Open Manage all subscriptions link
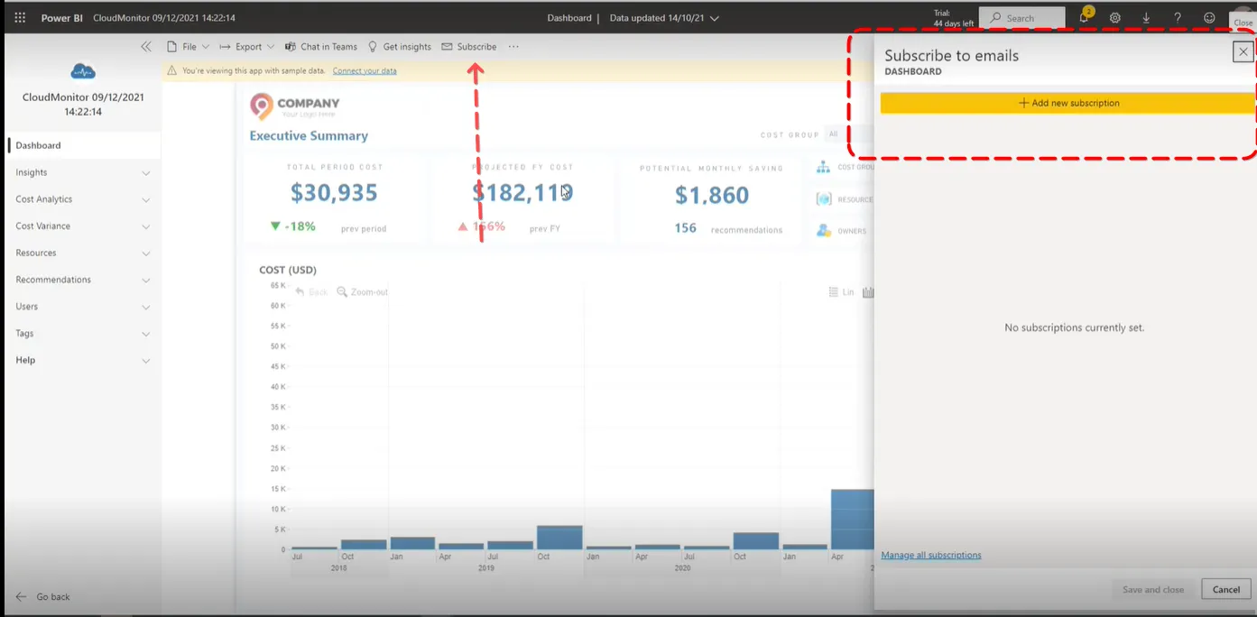 [x=931, y=556]
